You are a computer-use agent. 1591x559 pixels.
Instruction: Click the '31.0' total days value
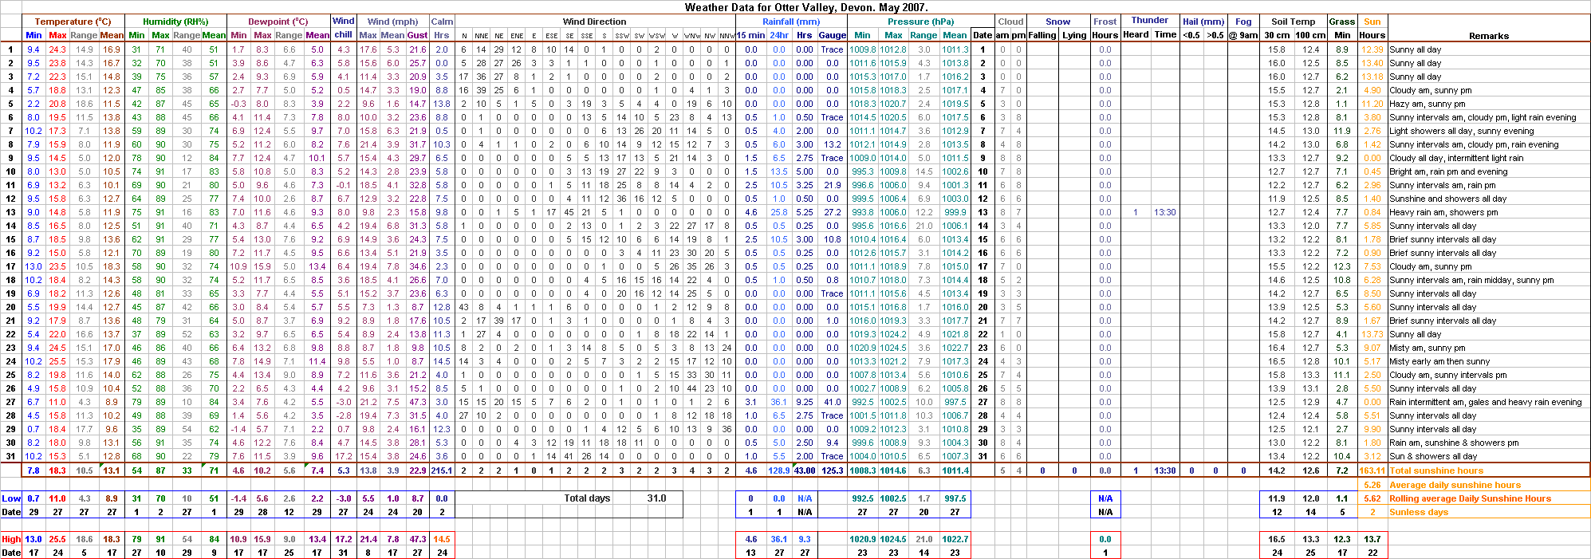pos(656,498)
